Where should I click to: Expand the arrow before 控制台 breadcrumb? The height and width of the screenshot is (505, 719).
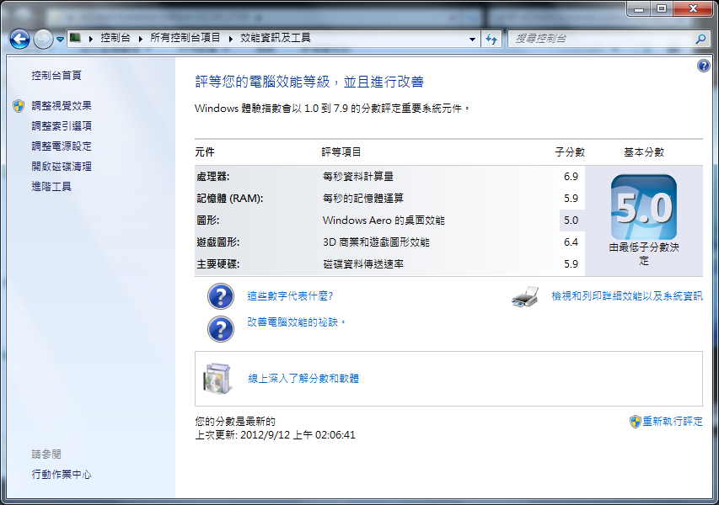[91, 39]
